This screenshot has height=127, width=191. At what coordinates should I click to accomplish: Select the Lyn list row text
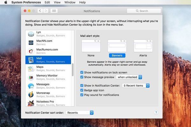pos(39,32)
